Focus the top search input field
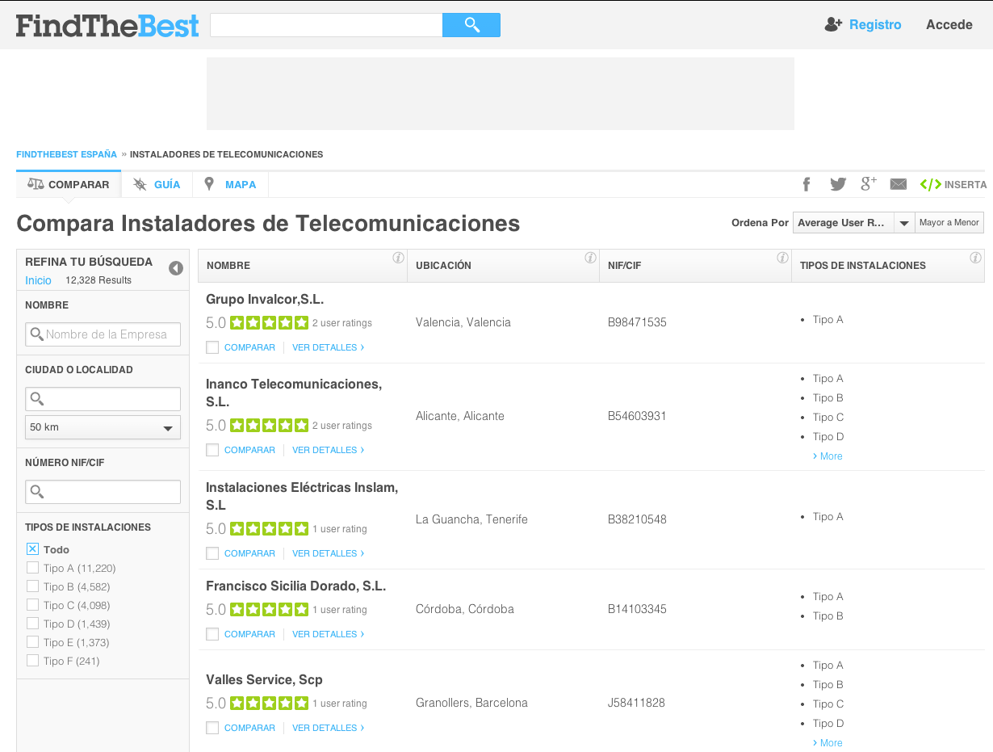The width and height of the screenshot is (993, 752). point(326,25)
